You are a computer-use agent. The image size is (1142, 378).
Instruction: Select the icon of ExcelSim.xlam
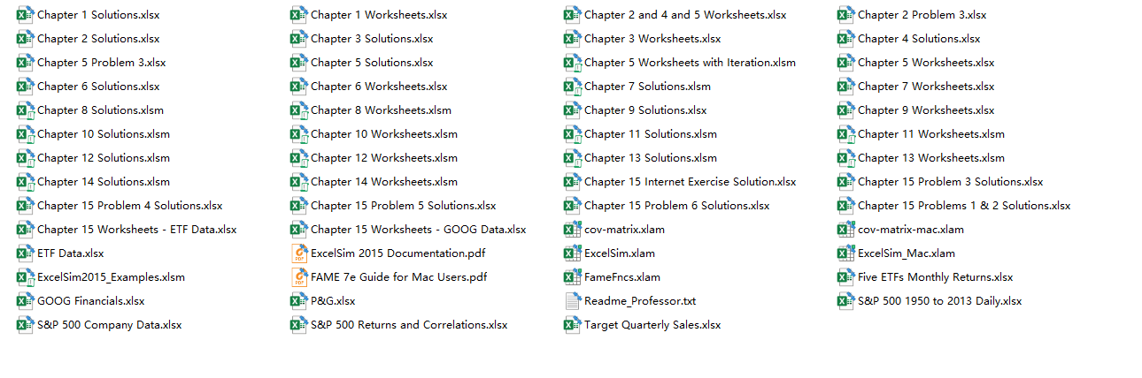pyautogui.click(x=572, y=253)
